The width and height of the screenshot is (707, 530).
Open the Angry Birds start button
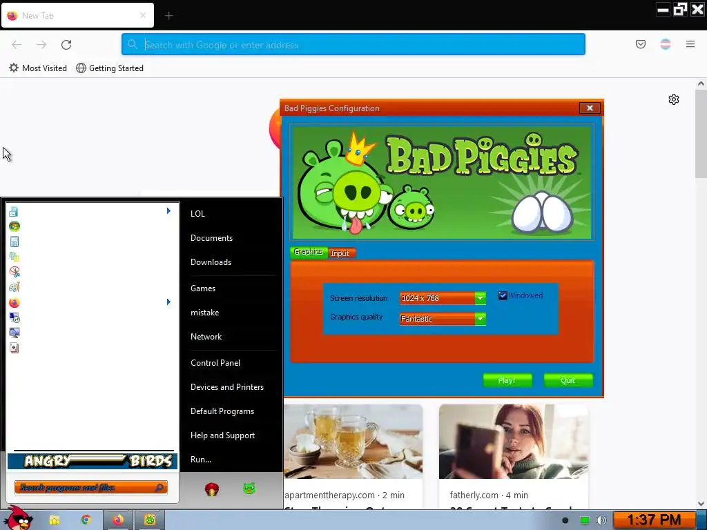pos(19,518)
